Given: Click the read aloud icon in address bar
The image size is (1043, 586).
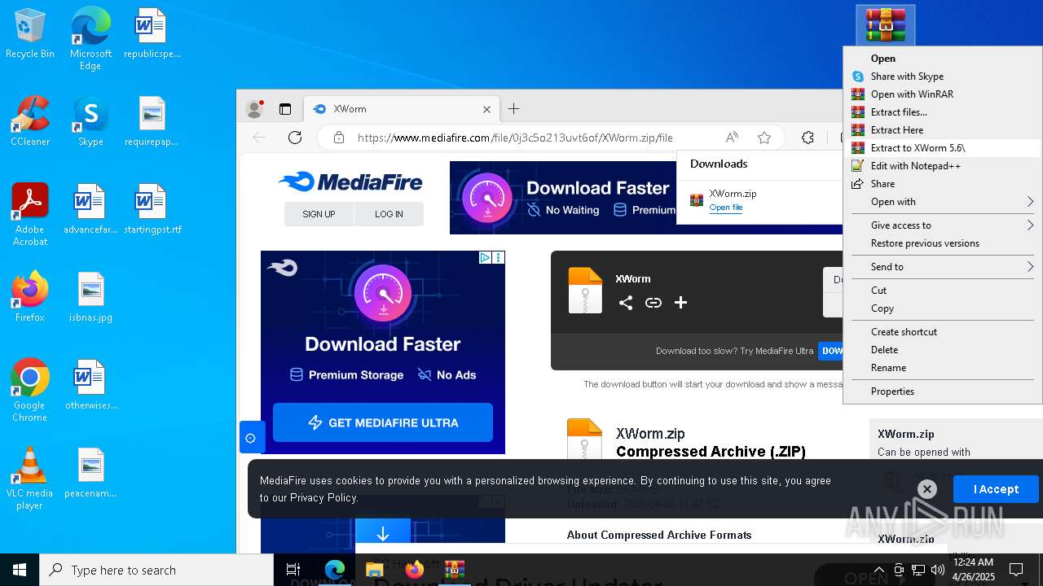Looking at the screenshot, I should (x=732, y=138).
